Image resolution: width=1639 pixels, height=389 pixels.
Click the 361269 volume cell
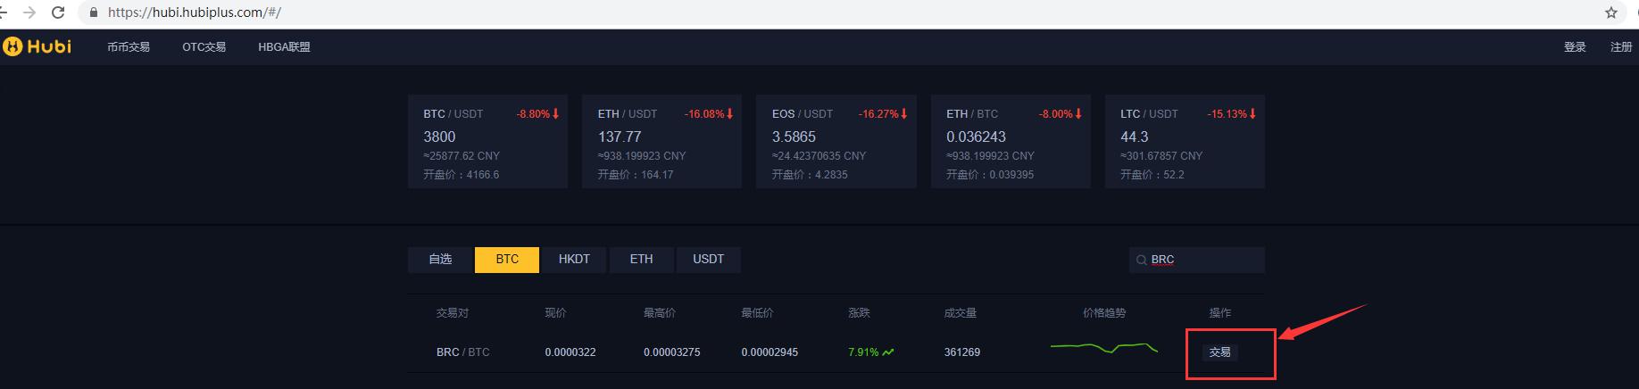(x=961, y=352)
